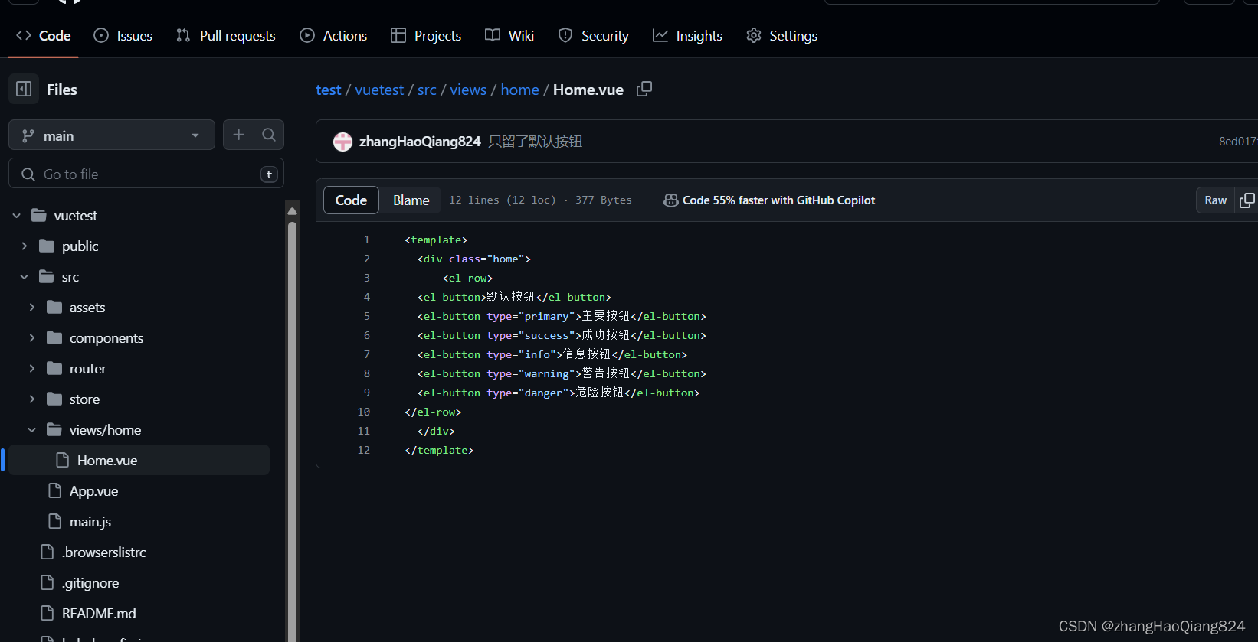The width and height of the screenshot is (1258, 642).
Task: Select Home.vue in file tree
Action: click(138, 460)
